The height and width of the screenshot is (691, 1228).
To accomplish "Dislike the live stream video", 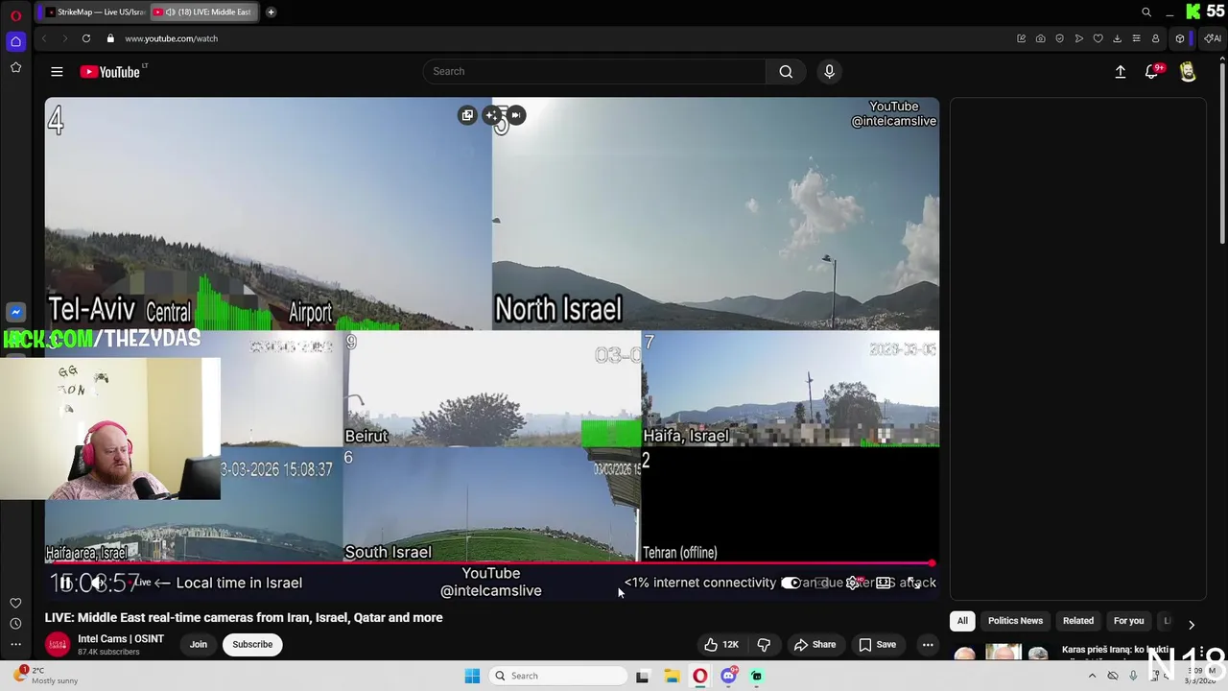I will (764, 644).
